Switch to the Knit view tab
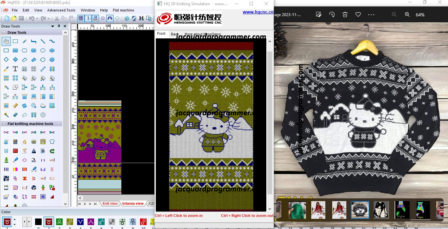 click(x=110, y=203)
